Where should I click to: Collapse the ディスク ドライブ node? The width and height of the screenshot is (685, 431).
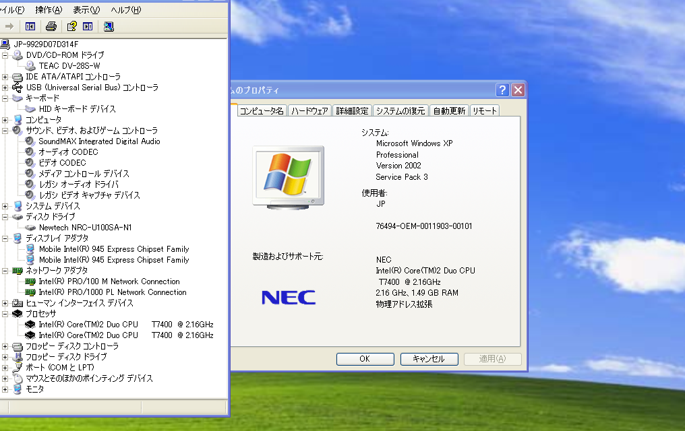(5, 217)
